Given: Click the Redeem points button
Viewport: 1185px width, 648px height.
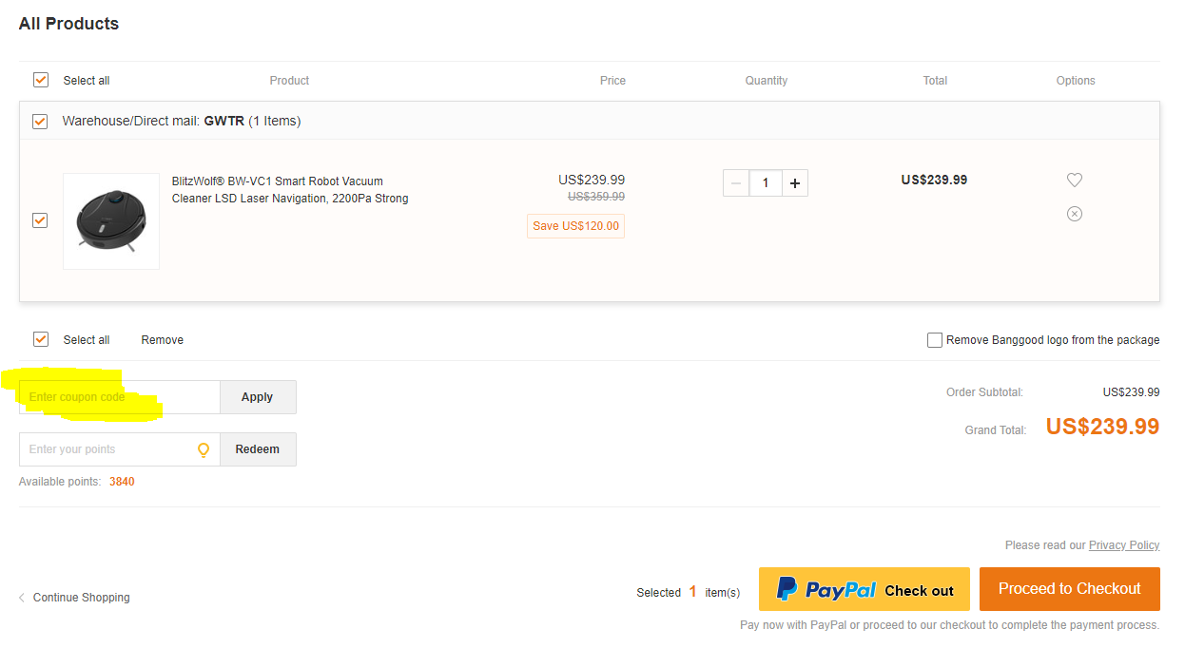Looking at the screenshot, I should pyautogui.click(x=258, y=449).
